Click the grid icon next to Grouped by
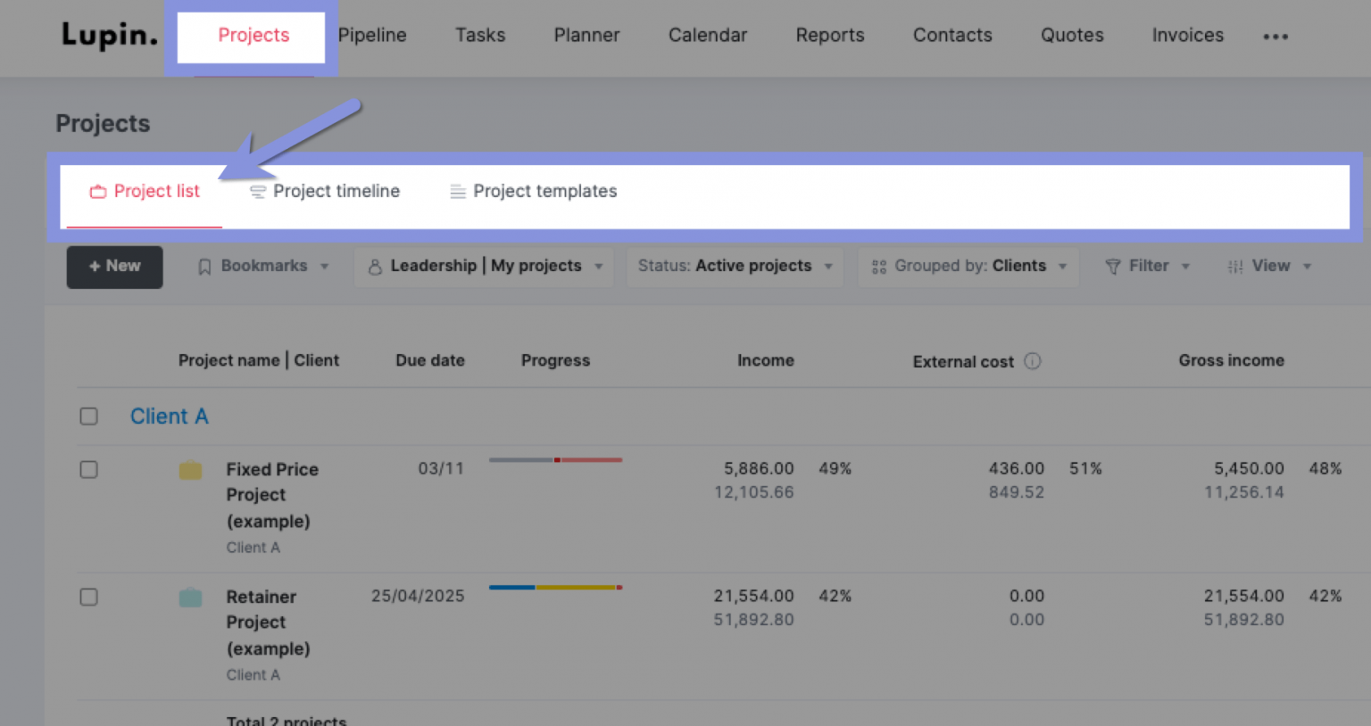Image resolution: width=1371 pixels, height=726 pixels. 878,266
